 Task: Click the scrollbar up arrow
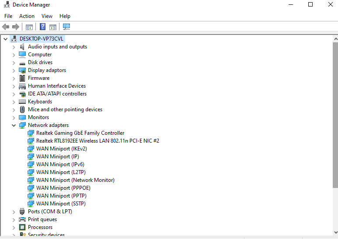pos(336,39)
